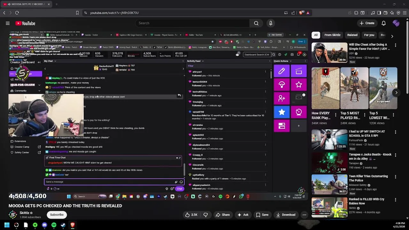The width and height of the screenshot is (409, 230).
Task: Click the Brave icon in the taskbar
Action: 73,225
